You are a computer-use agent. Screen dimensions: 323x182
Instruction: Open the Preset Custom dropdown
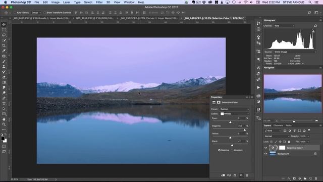tap(234, 109)
